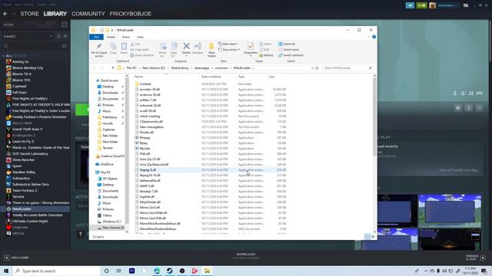This screenshot has width=492, height=276.
Task: Click Paste shortcut in Clipboard group
Action: pyautogui.click(x=141, y=55)
